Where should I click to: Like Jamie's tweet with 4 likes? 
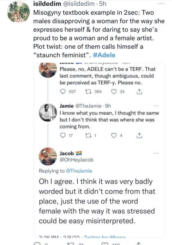[114, 136]
